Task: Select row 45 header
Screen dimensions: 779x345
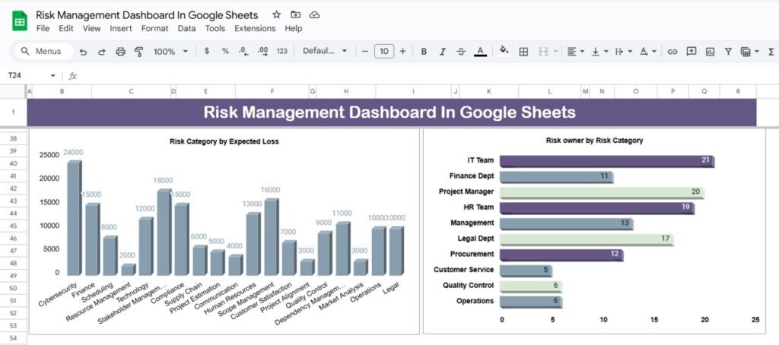Action: 13,226
